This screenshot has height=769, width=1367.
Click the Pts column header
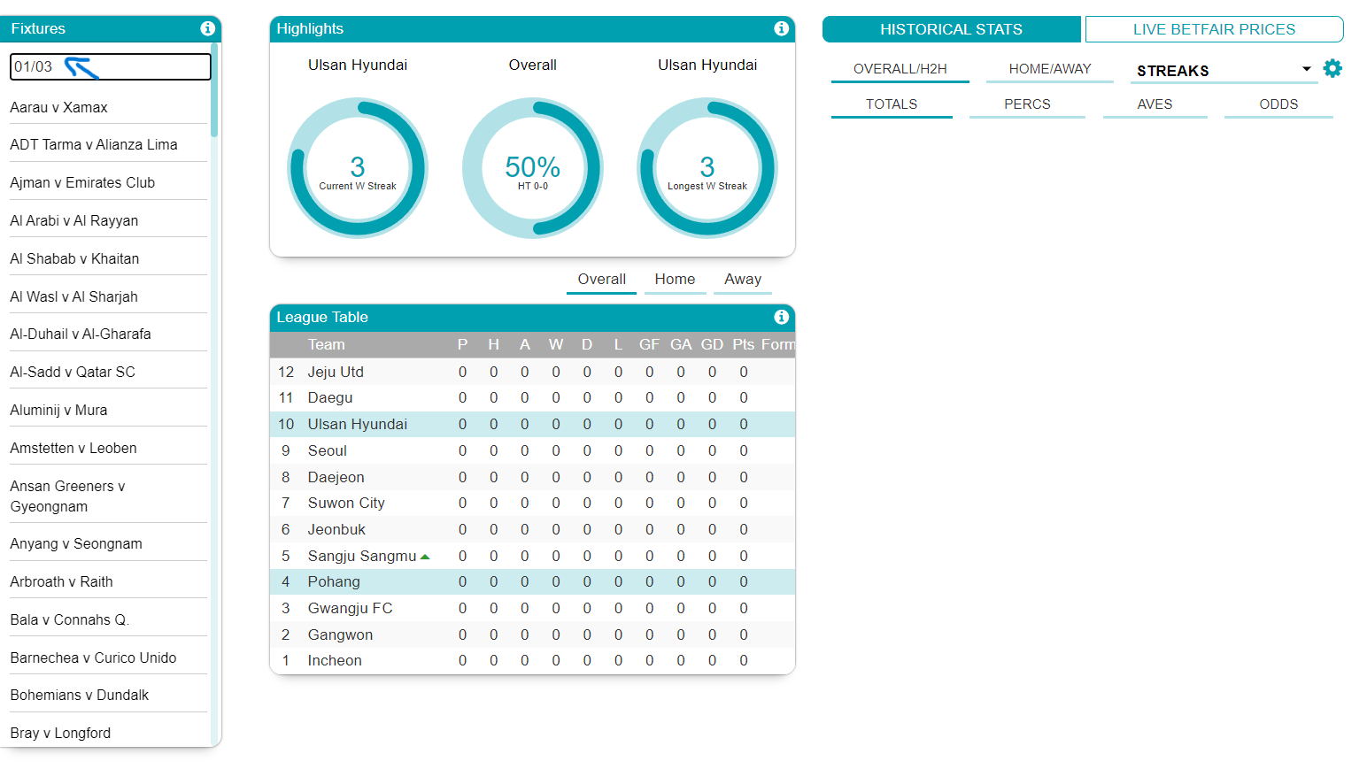[x=744, y=344]
